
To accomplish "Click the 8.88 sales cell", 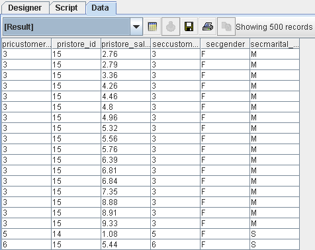I will (126, 202).
